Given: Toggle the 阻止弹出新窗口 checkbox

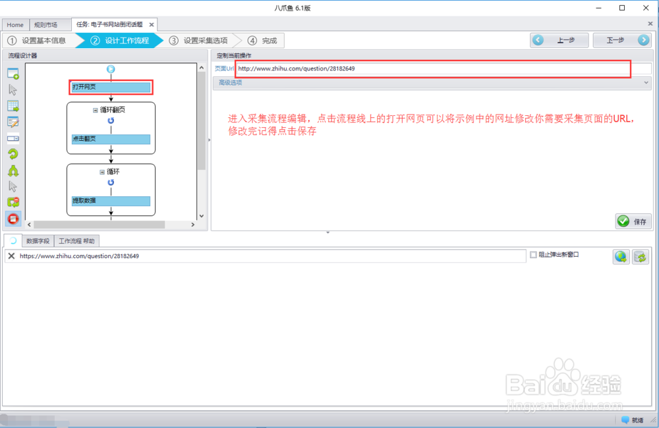Looking at the screenshot, I should [x=533, y=255].
